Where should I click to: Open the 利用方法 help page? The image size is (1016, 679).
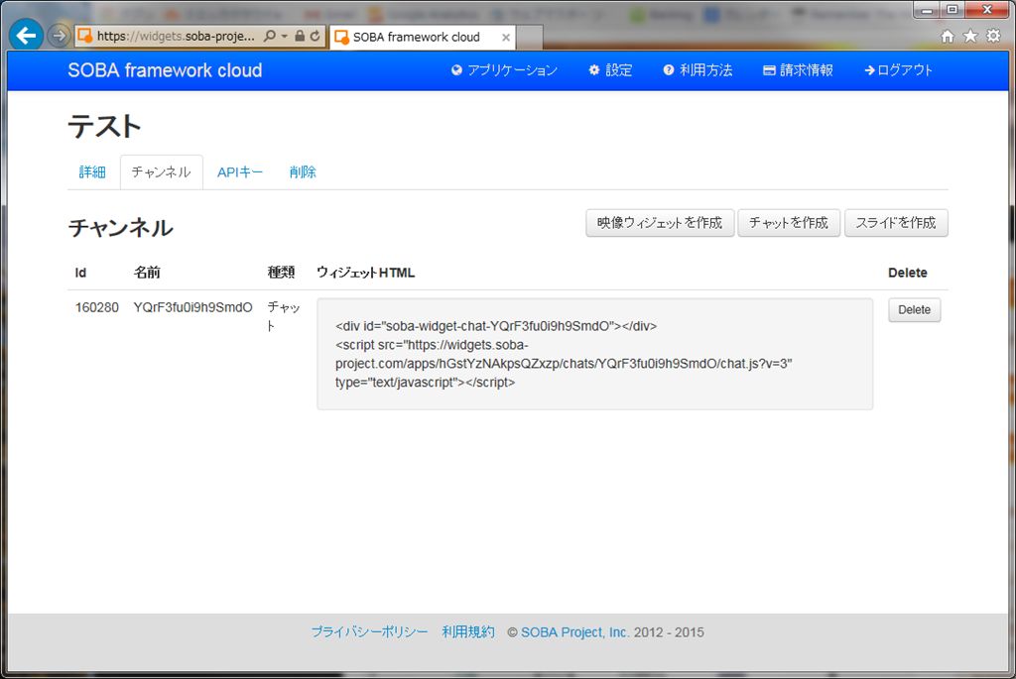click(x=698, y=70)
